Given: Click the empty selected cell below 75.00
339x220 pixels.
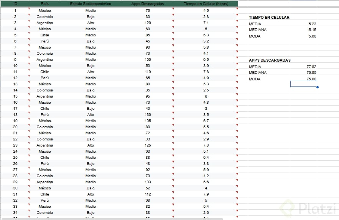Looking at the screenshot, I should (304, 84).
